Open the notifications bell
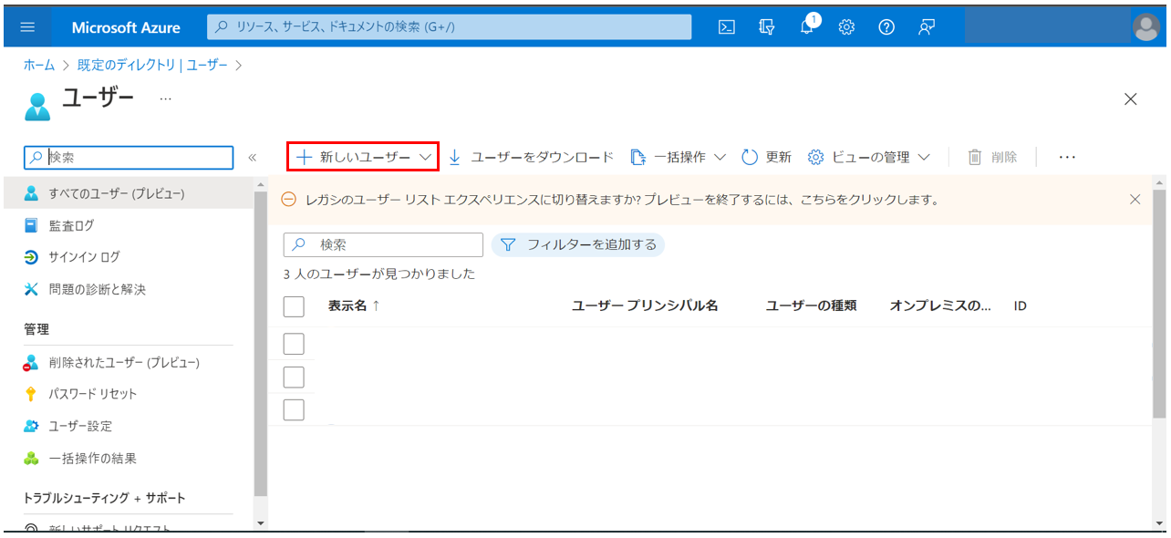This screenshot has height=538, width=1171. tap(806, 27)
